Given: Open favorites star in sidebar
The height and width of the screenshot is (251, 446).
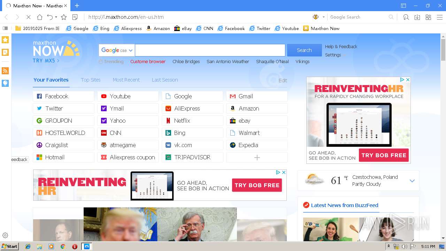Looking at the screenshot, I should (x=5, y=40).
